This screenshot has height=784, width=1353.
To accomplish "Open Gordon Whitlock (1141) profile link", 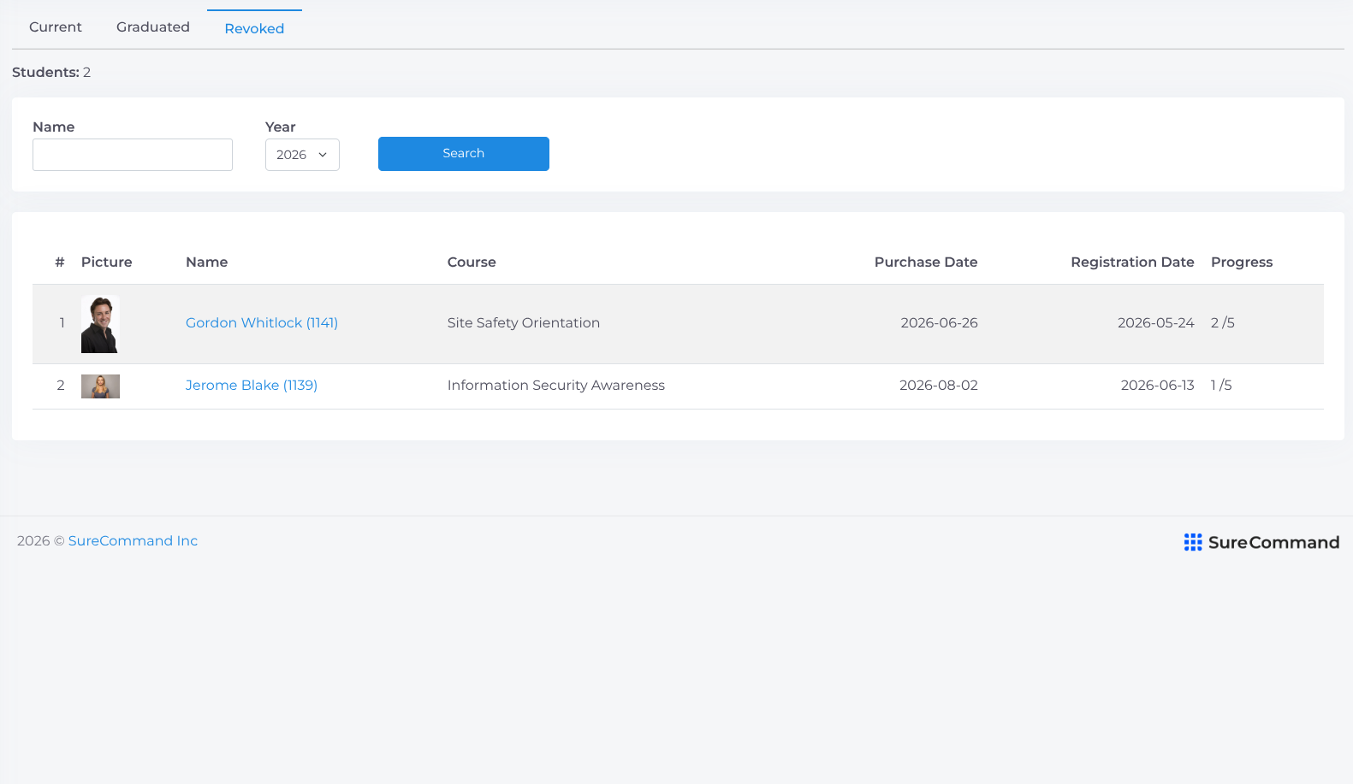I will click(262, 323).
